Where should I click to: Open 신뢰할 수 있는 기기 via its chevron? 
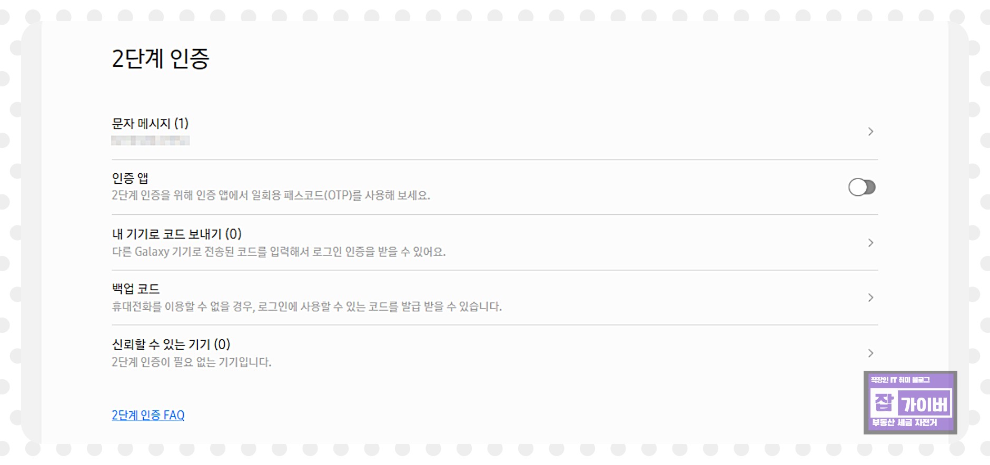(x=872, y=353)
